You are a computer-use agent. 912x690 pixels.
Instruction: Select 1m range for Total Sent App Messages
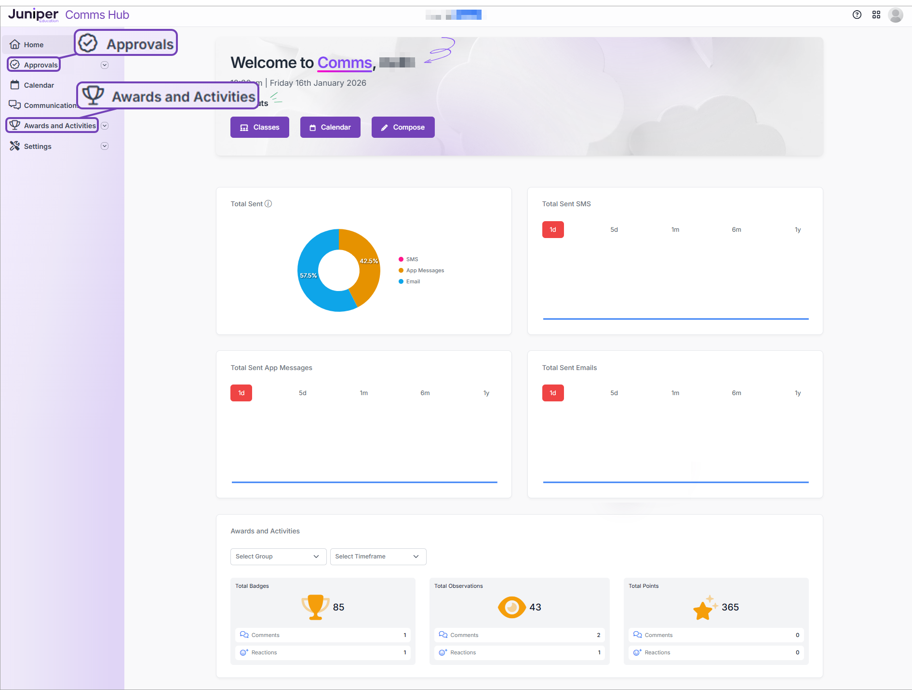[363, 393]
